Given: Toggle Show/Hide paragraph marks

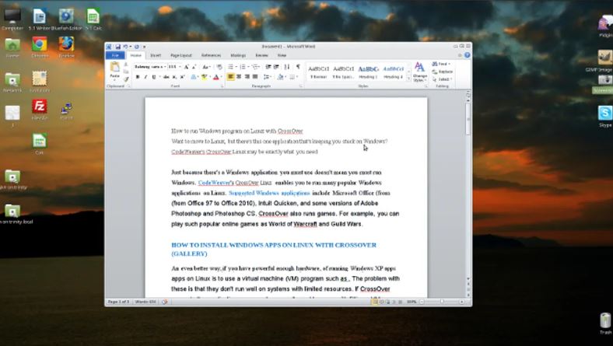Looking at the screenshot, I should tap(298, 66).
